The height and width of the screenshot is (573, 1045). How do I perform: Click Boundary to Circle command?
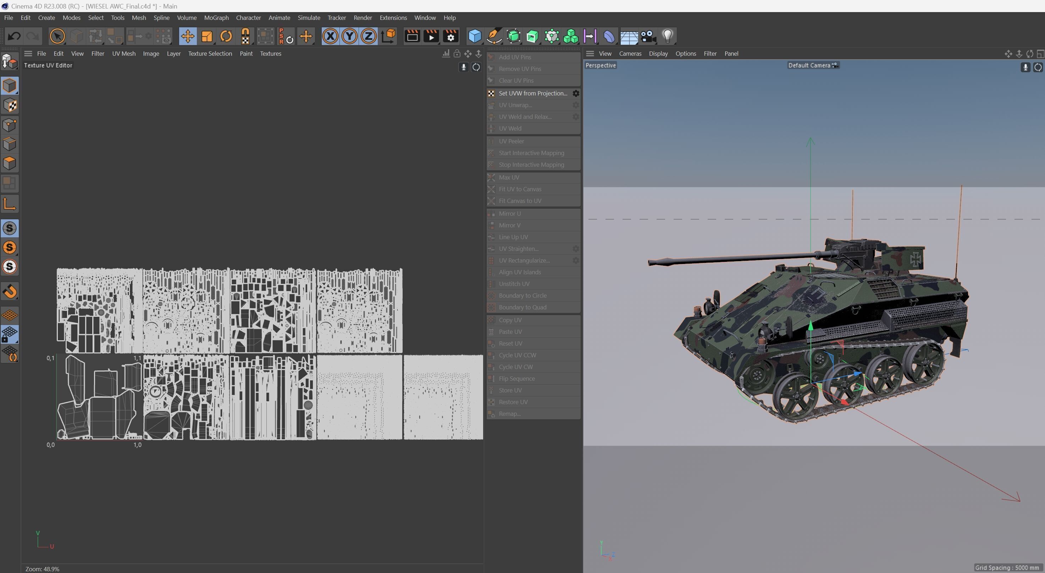(x=533, y=296)
